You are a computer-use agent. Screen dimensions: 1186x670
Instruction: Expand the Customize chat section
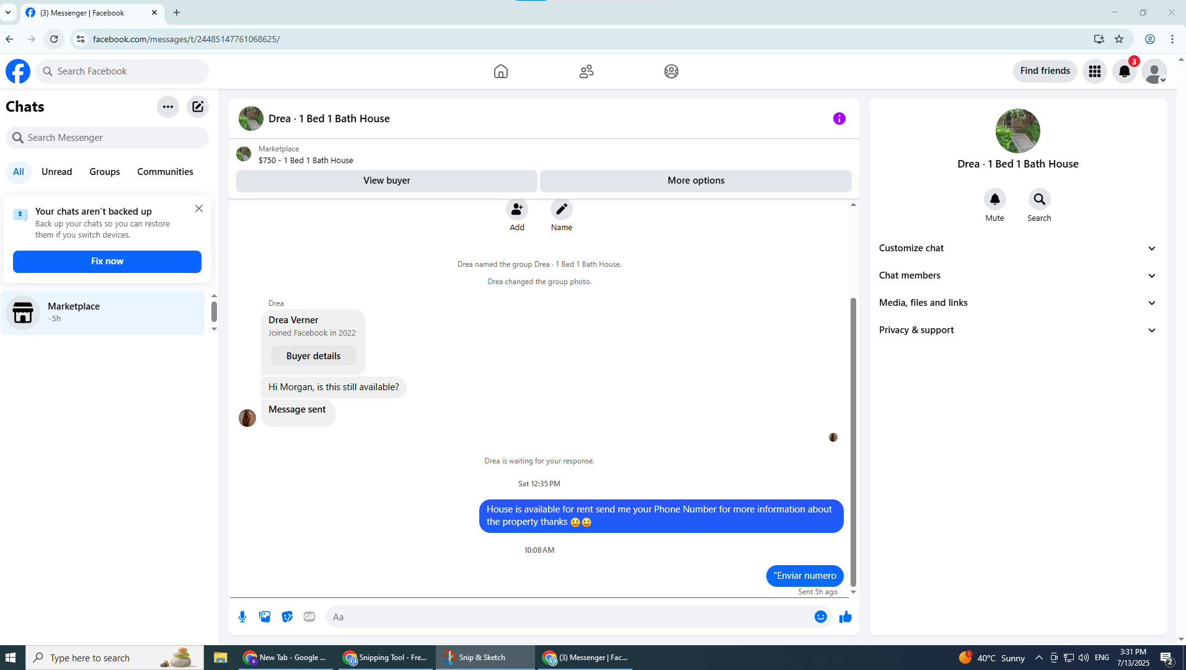1018,248
